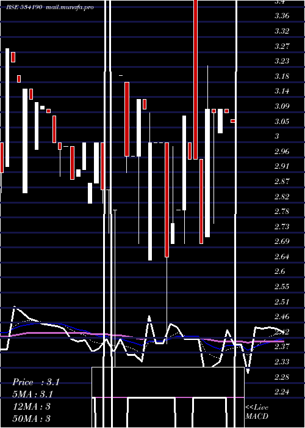Screen dimensions: 305x428
Task: Click the 2.55 price axis label
Action: click(x=282, y=287)
